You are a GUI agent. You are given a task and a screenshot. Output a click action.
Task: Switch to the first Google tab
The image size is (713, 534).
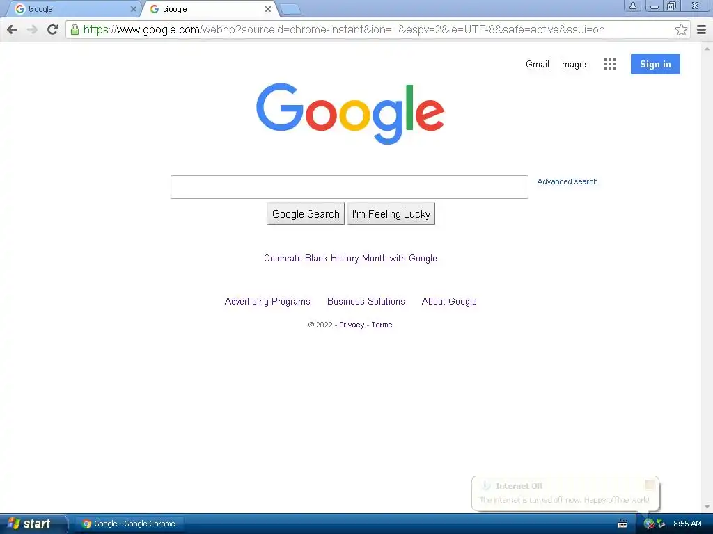coord(72,9)
